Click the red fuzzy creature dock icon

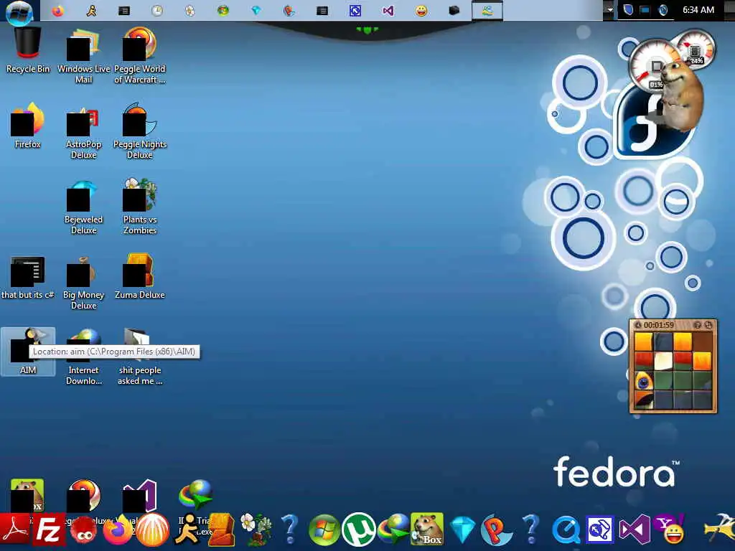83,531
